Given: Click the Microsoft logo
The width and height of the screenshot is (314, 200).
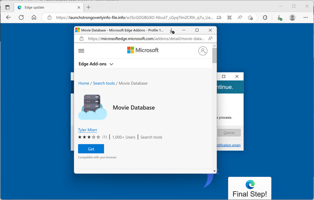Looking at the screenshot, I should tap(143, 50).
